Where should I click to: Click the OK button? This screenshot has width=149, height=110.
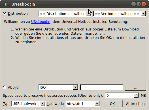112,104
